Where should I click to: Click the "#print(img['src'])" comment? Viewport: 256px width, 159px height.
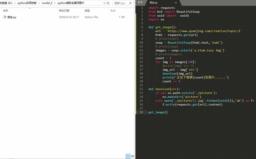178,66
